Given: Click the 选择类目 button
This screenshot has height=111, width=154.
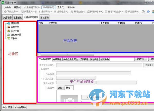Looking at the screenshot, I should tap(149, 65).
